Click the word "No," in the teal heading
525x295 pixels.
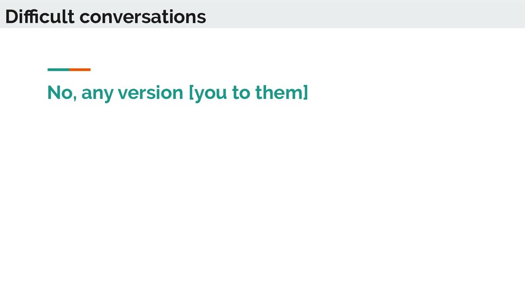point(62,93)
